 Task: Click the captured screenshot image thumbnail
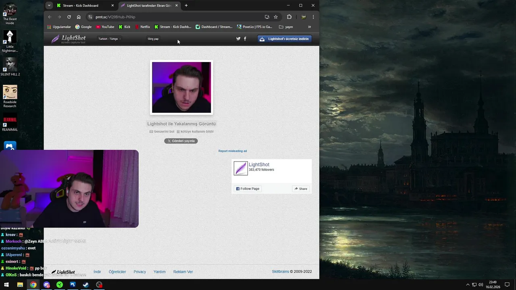[x=181, y=87]
